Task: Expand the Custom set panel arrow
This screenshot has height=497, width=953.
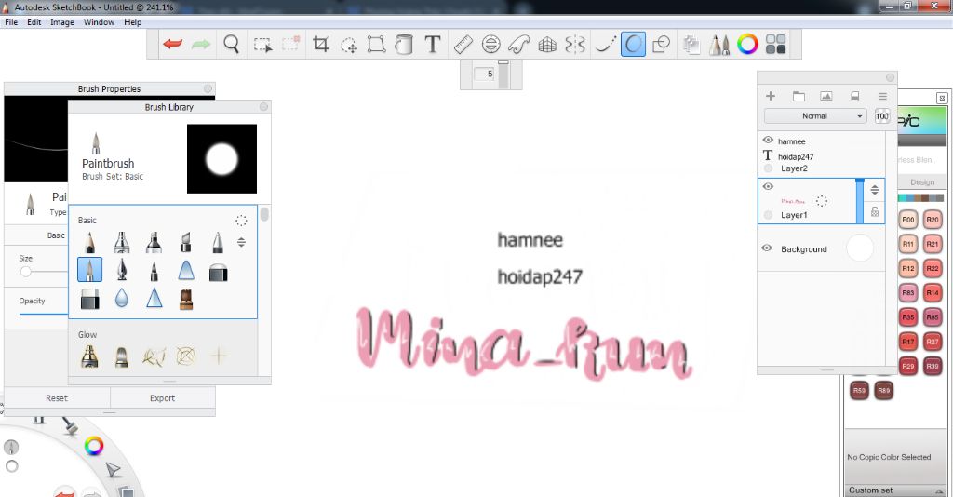Action: [938, 490]
